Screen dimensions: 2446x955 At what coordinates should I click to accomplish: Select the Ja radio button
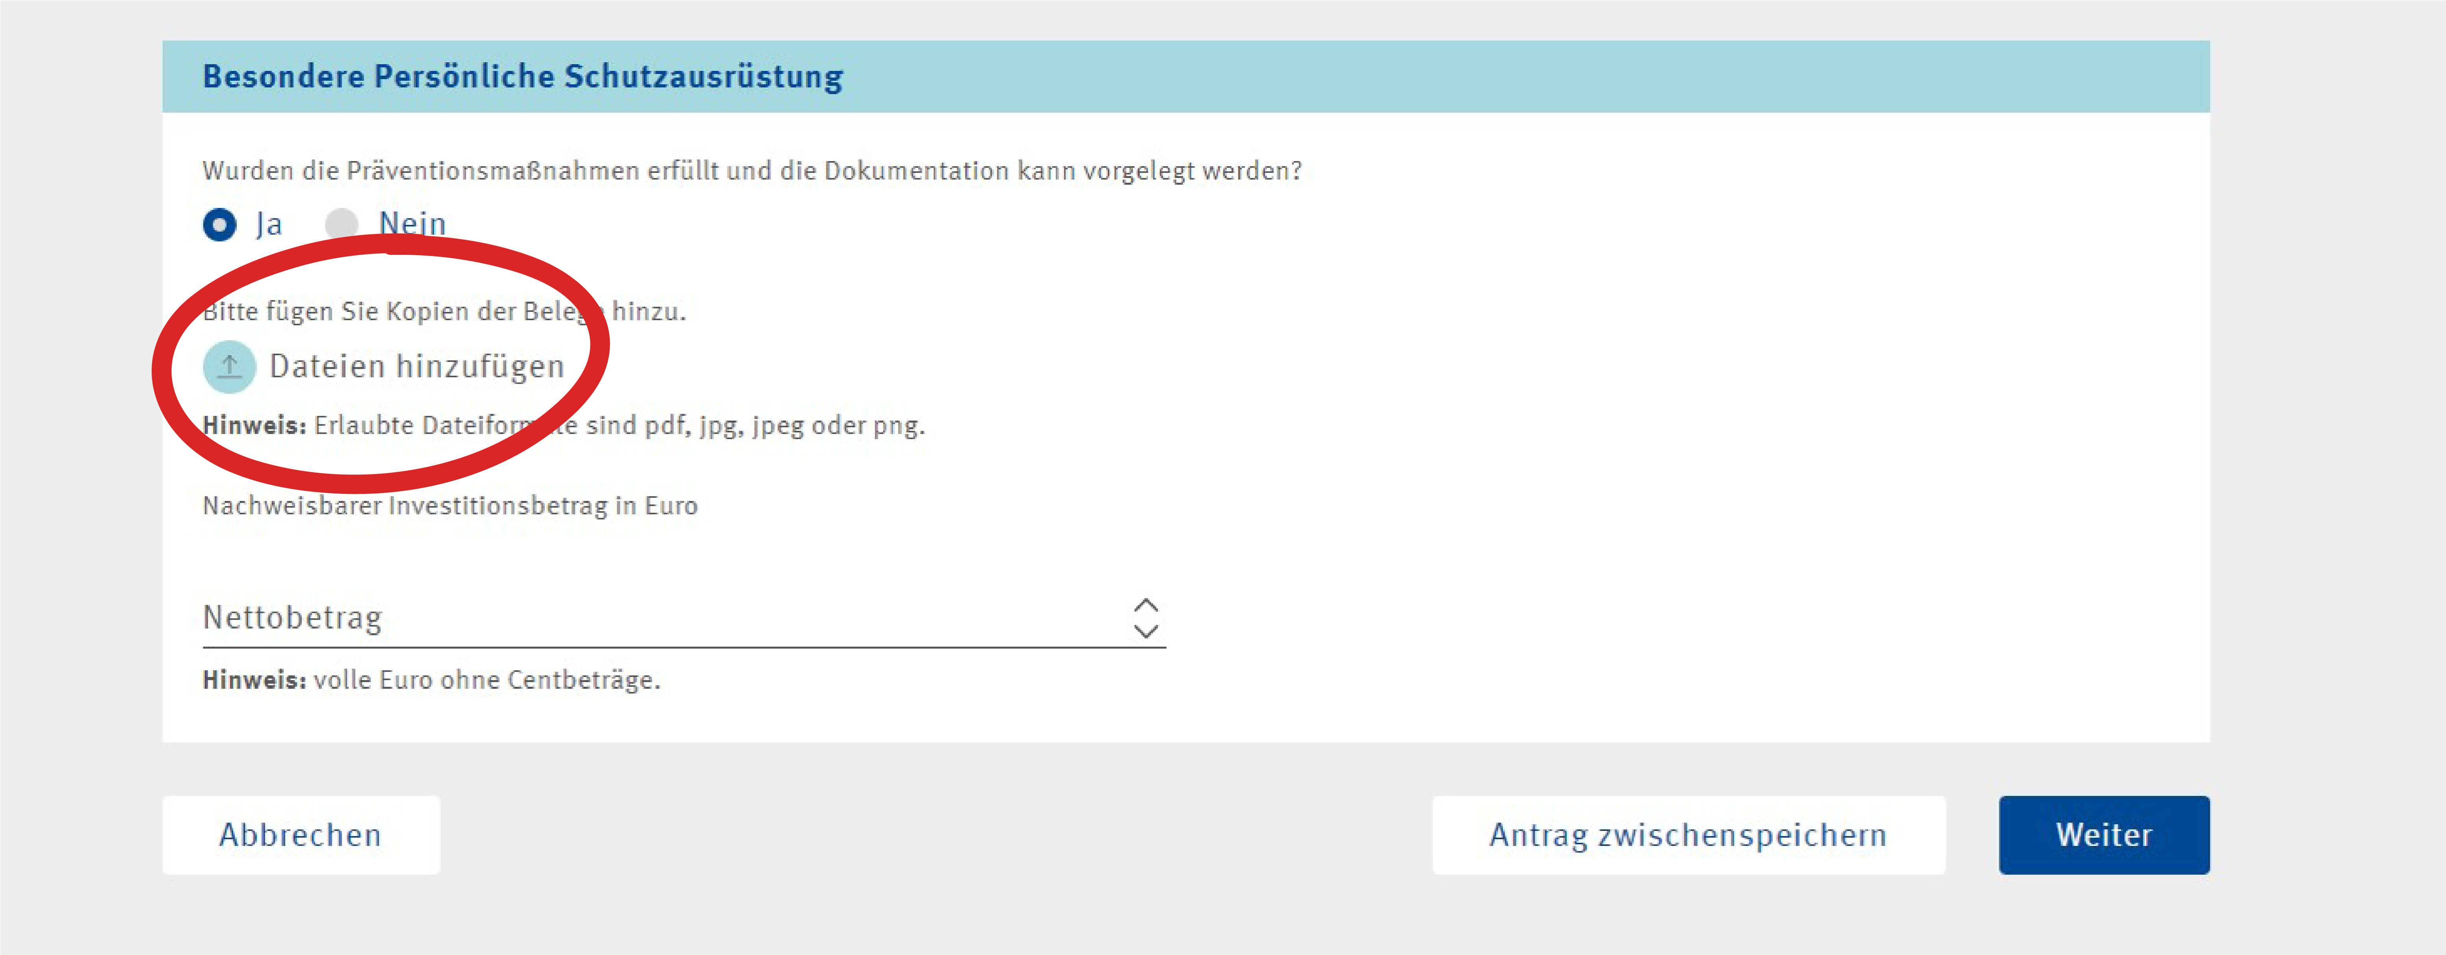click(219, 225)
